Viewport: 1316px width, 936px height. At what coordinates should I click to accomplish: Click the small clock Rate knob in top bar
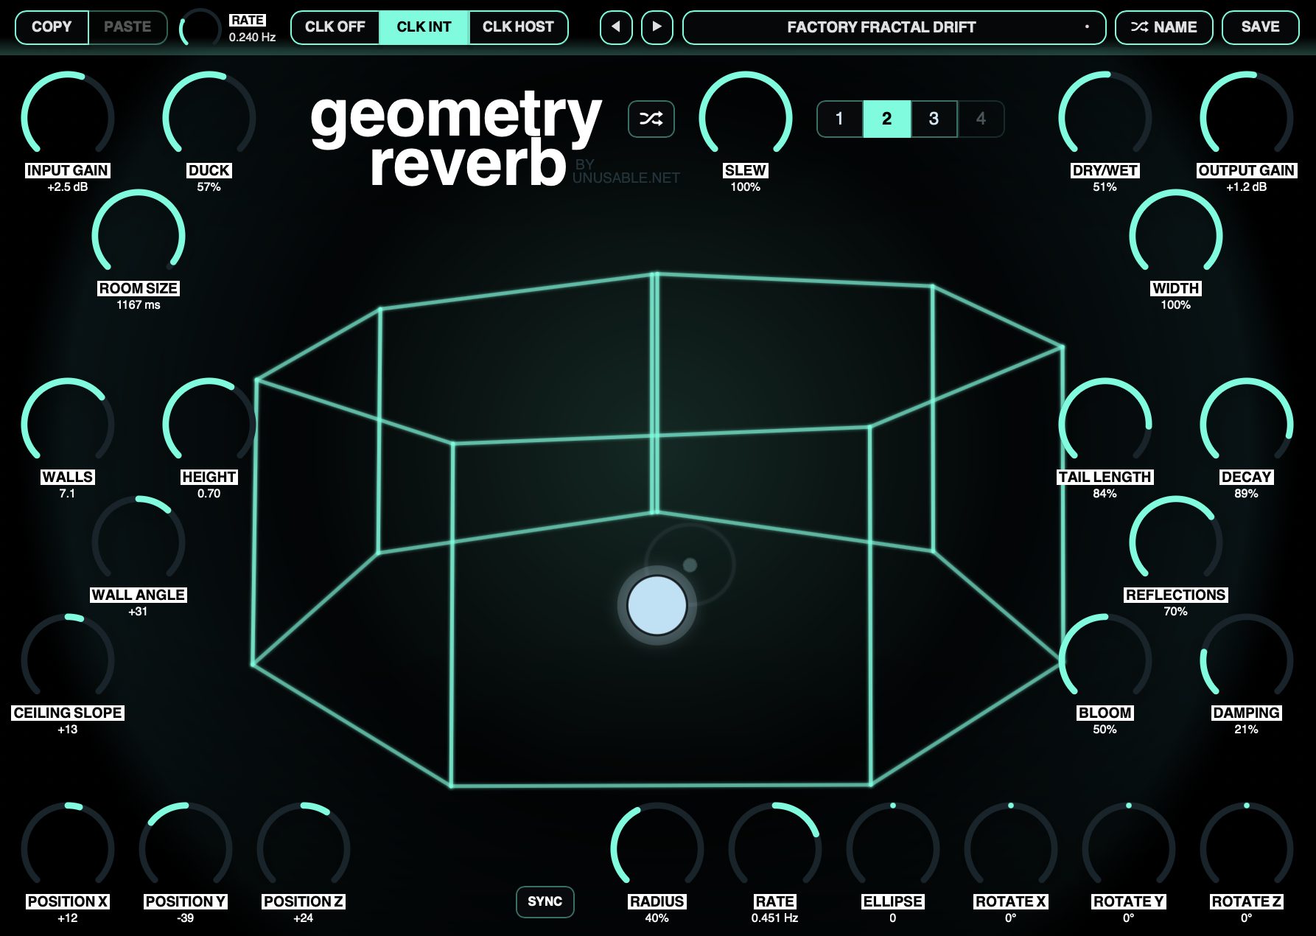(x=200, y=29)
